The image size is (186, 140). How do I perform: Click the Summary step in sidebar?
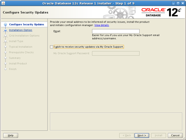pyautogui.click(x=15, y=58)
